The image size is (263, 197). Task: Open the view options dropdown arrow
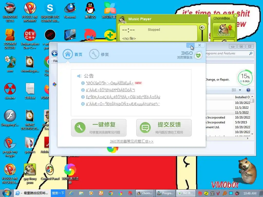pyautogui.click(x=240, y=90)
